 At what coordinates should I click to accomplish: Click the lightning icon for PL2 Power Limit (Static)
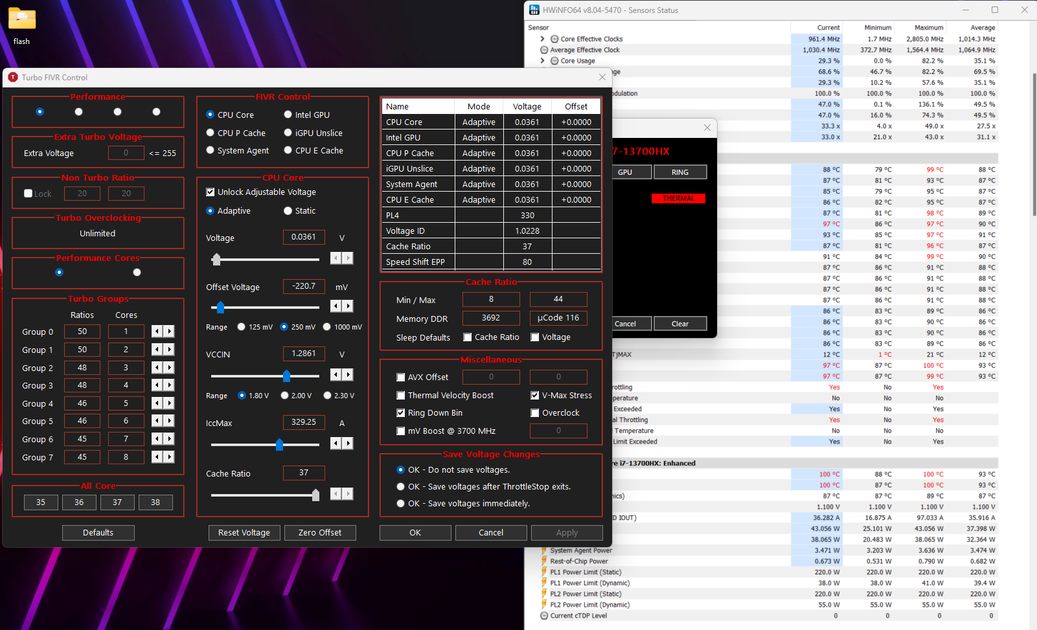tap(544, 594)
